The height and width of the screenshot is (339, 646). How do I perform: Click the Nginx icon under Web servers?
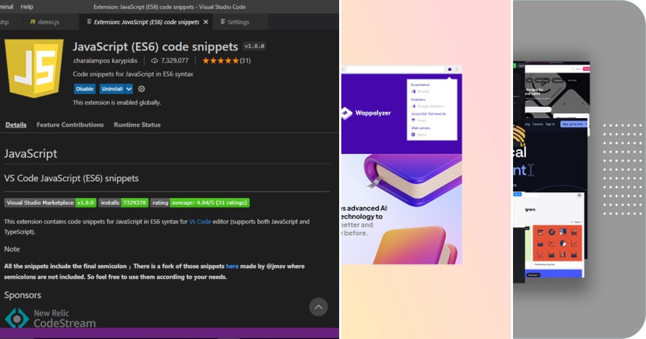(412, 134)
